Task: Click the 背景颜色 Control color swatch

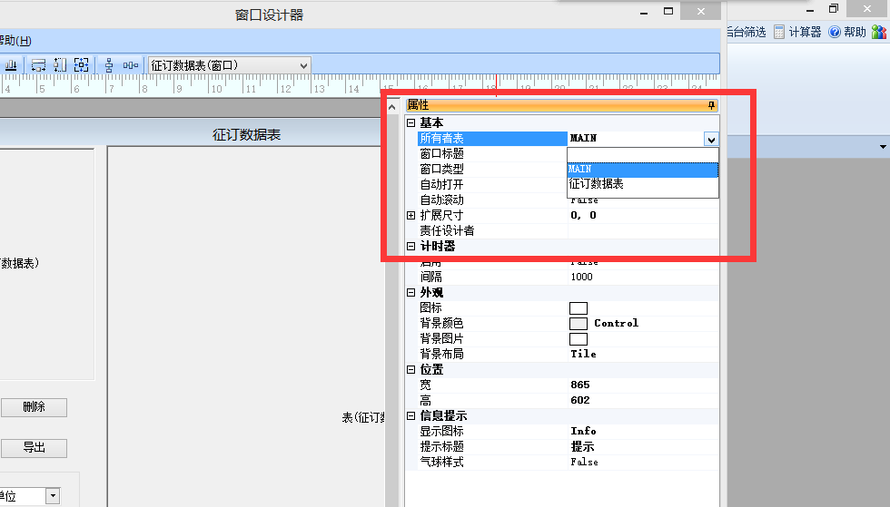Action: pos(578,324)
